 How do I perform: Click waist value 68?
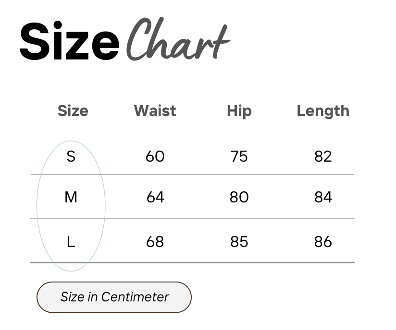point(155,242)
